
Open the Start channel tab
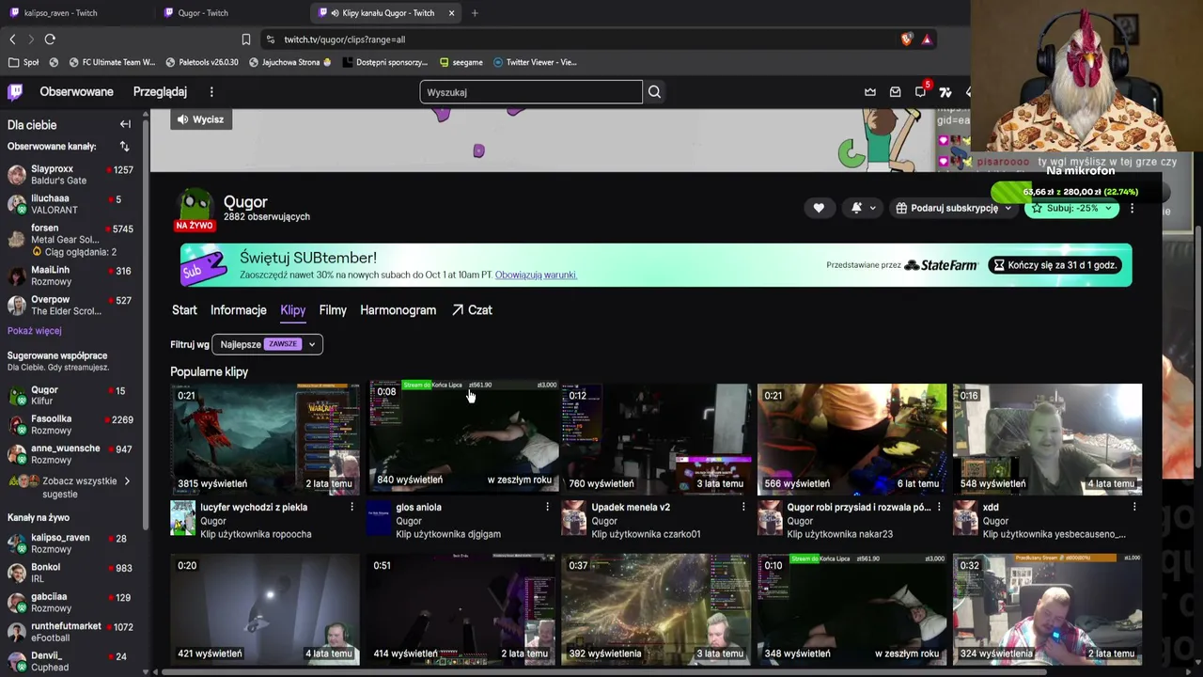(184, 310)
